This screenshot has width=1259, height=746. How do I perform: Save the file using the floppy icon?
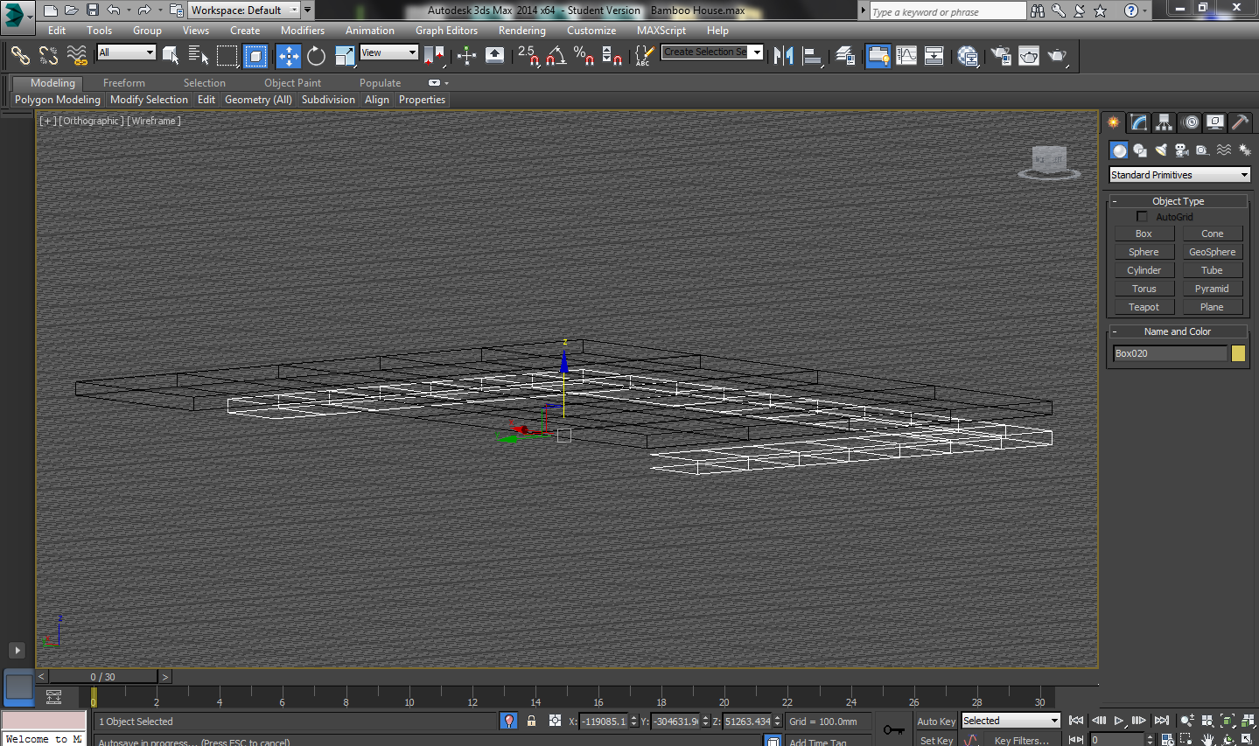point(93,10)
